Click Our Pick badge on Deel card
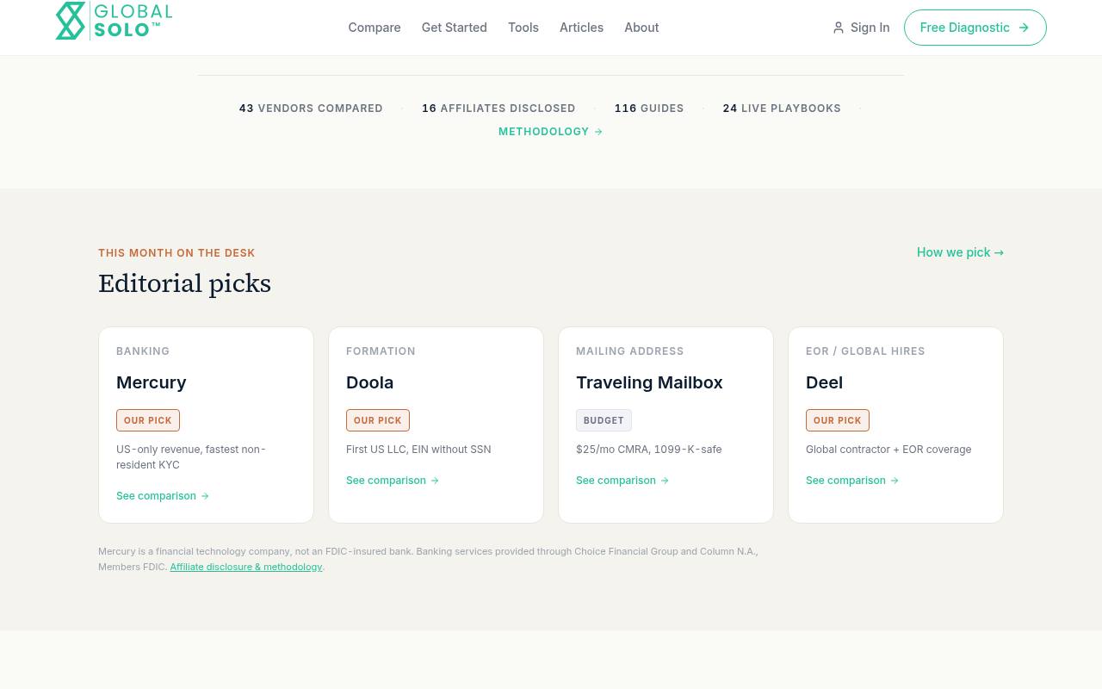Image resolution: width=1102 pixels, height=689 pixels. pyautogui.click(x=838, y=420)
